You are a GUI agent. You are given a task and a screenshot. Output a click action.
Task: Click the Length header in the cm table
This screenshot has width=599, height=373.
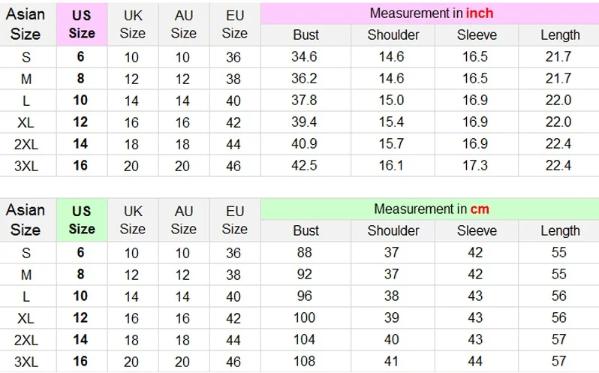click(x=560, y=230)
